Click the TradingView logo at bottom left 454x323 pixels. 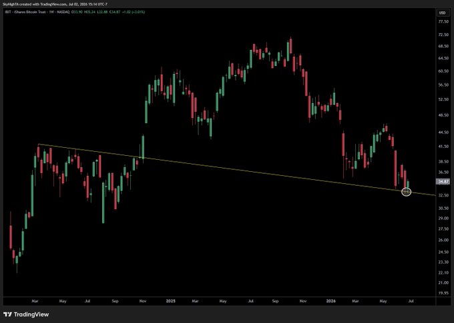(x=26, y=314)
